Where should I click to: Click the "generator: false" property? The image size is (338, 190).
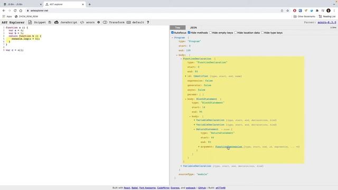199,85
